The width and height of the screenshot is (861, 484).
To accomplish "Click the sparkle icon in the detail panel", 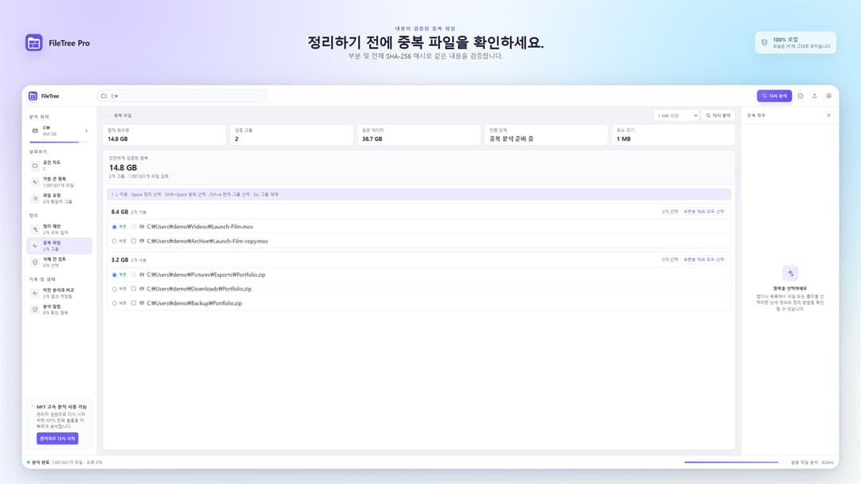I will [790, 273].
